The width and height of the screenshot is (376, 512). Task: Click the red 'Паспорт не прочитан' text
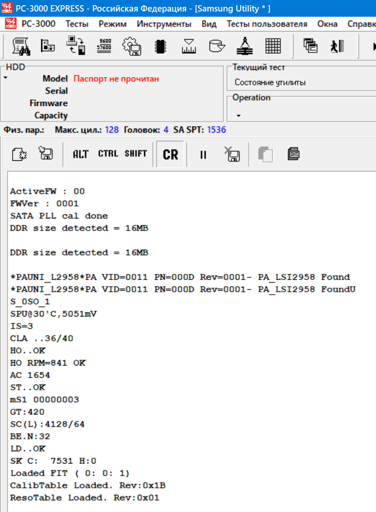point(116,78)
